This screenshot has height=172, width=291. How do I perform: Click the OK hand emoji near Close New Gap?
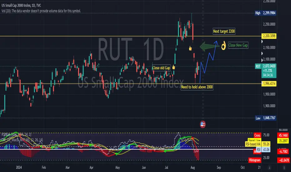(x=224, y=46)
